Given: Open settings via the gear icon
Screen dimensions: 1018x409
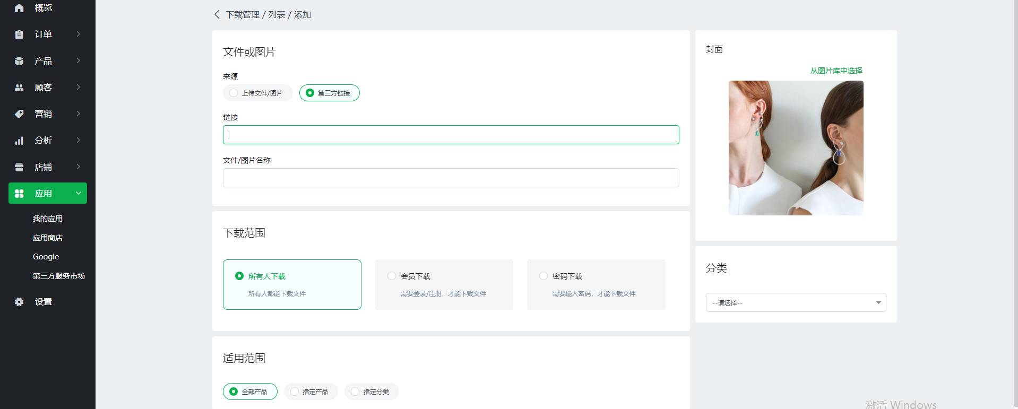Looking at the screenshot, I should click(x=19, y=302).
